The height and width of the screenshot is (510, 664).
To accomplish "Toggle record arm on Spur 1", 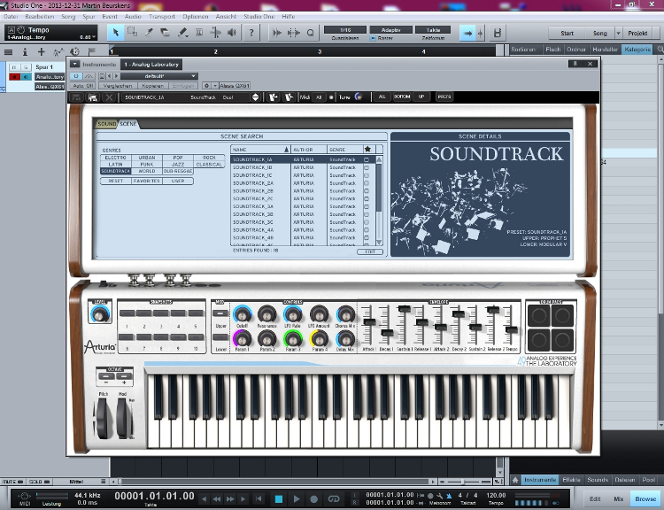I will point(14,77).
